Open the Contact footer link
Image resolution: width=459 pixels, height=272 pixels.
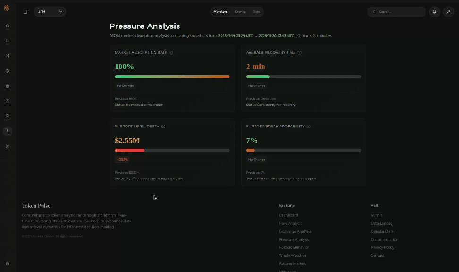(x=377, y=255)
